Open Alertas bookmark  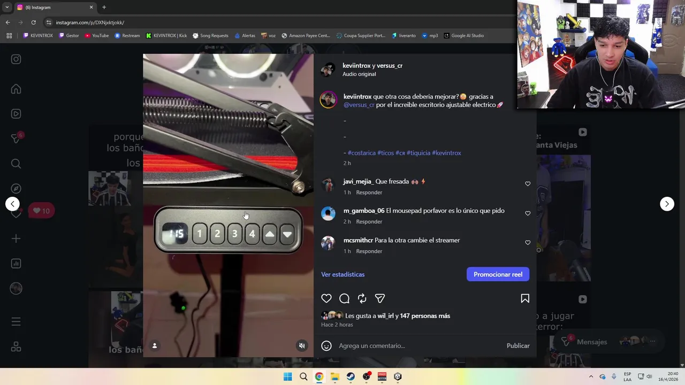coord(245,36)
